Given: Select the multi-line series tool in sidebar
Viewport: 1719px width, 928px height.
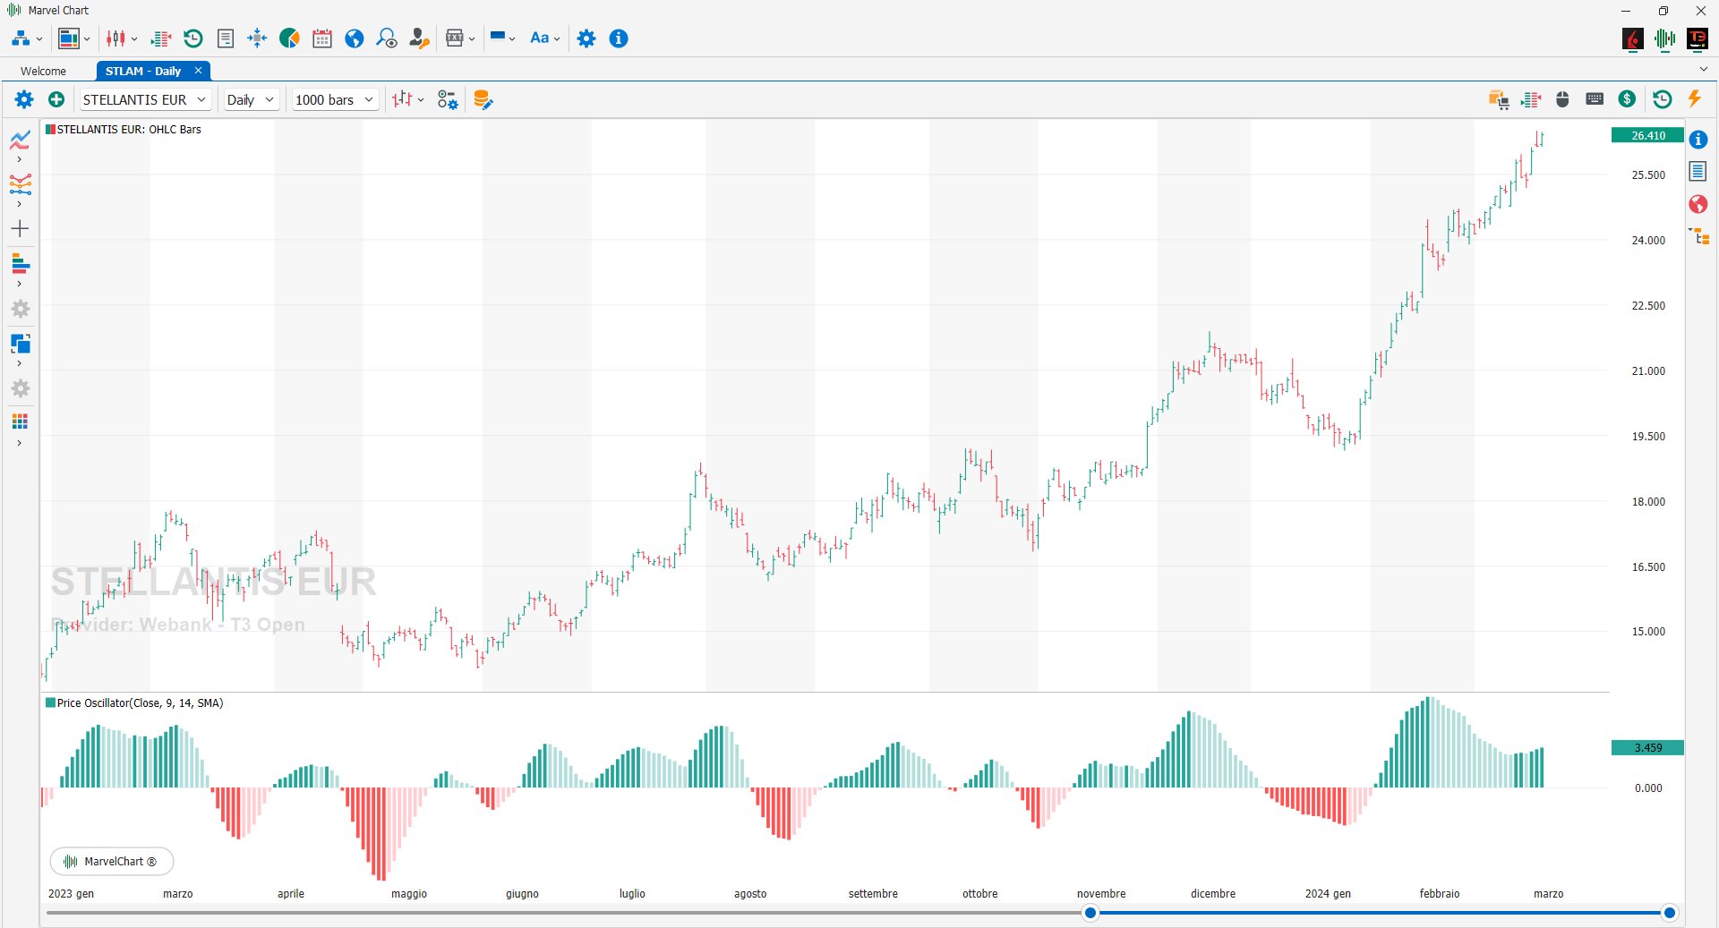Looking at the screenshot, I should [20, 184].
